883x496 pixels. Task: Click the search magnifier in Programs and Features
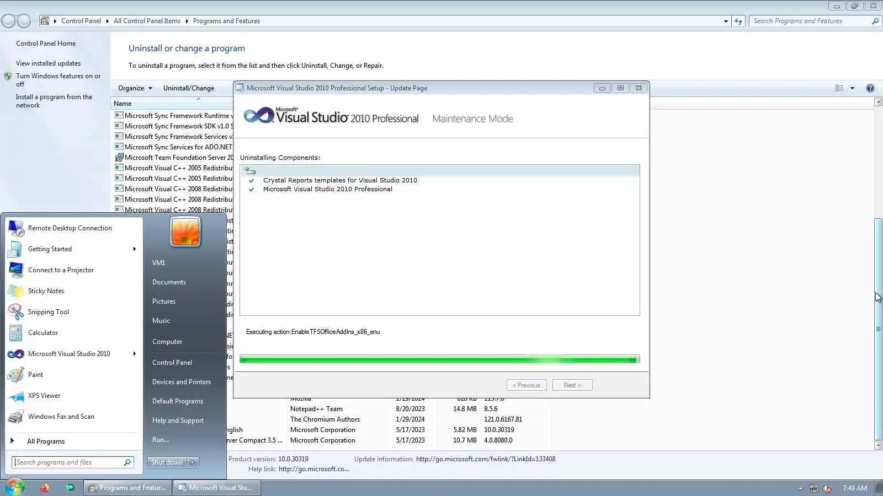tap(875, 21)
